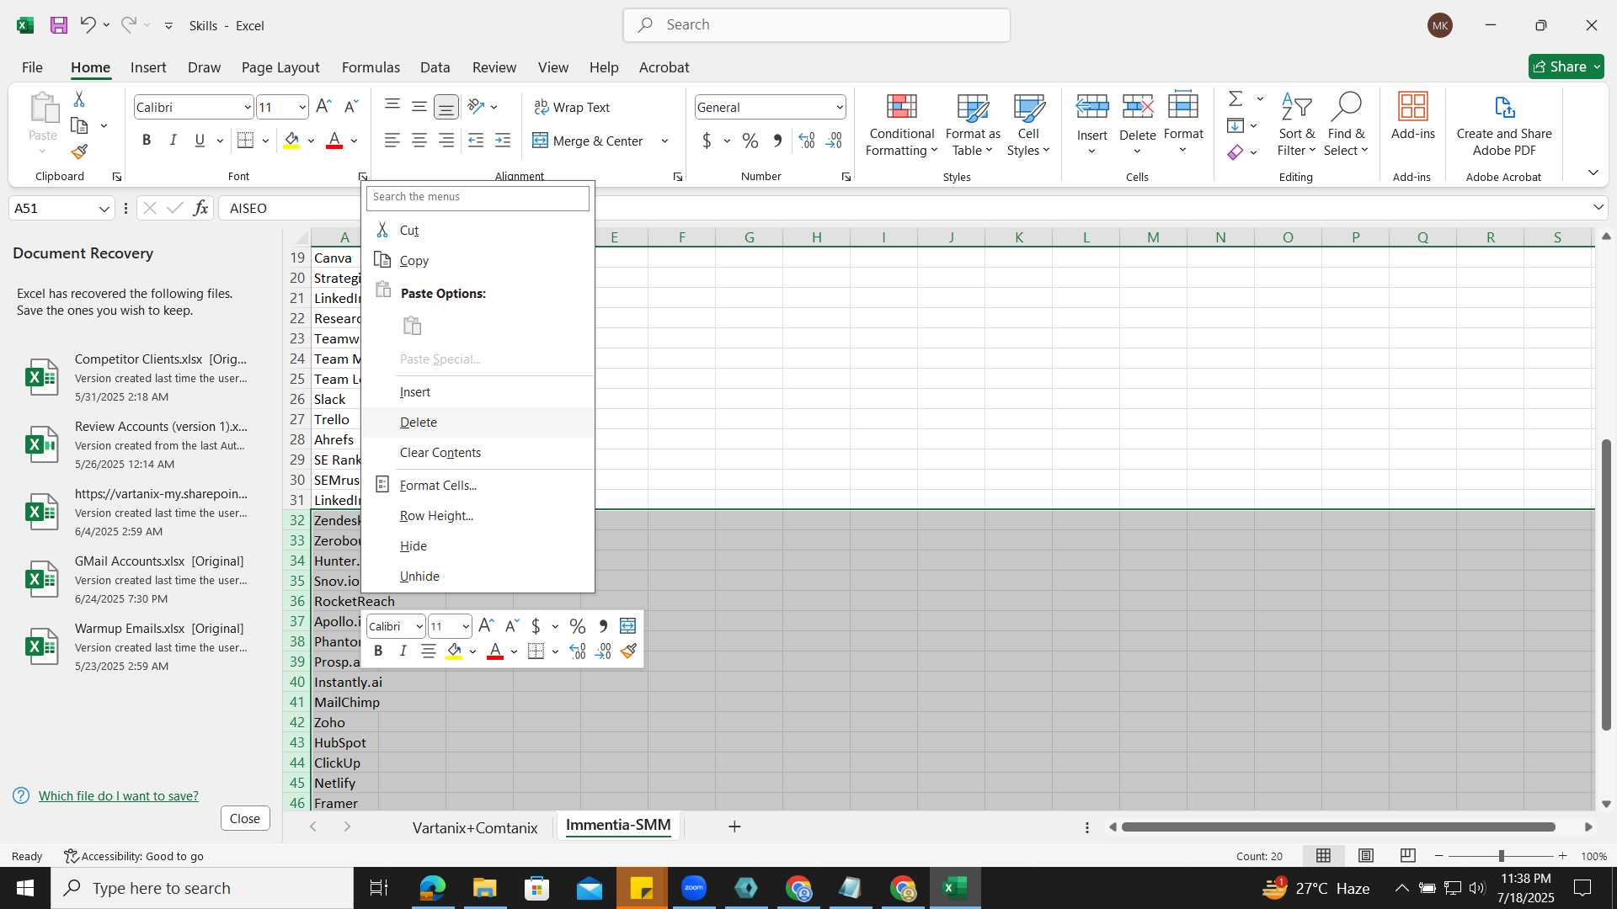Click the status bar zoom slider handle
Image resolution: width=1617 pixels, height=909 pixels.
[1501, 856]
